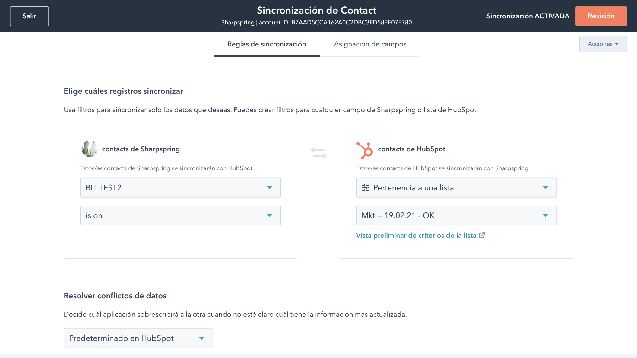Select the Reglas de sincronización tab

[267, 44]
